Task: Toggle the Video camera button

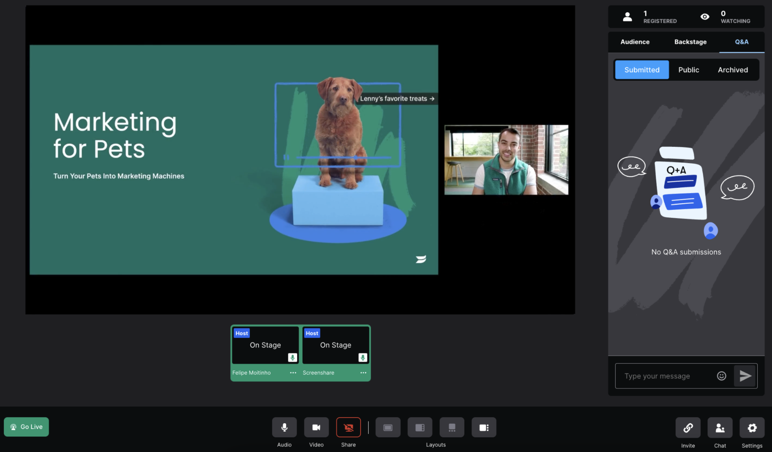Action: tap(316, 427)
